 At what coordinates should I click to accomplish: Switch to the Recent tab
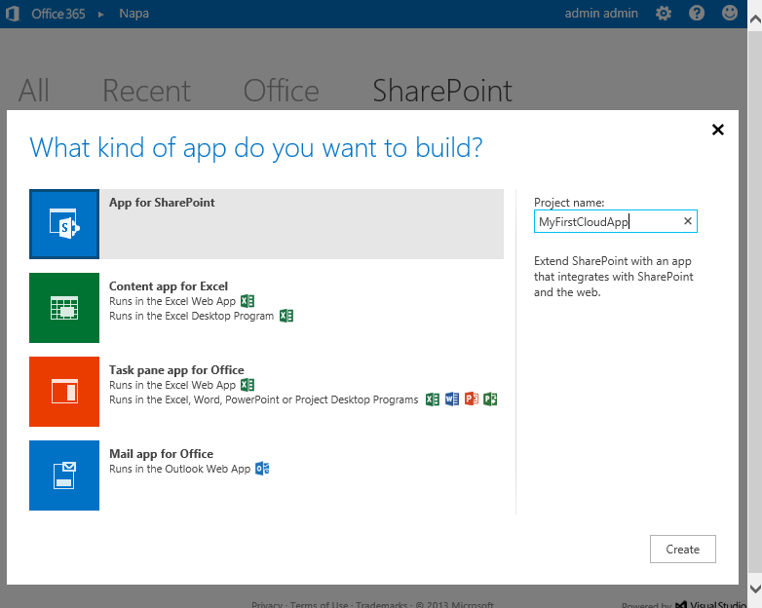click(x=146, y=91)
